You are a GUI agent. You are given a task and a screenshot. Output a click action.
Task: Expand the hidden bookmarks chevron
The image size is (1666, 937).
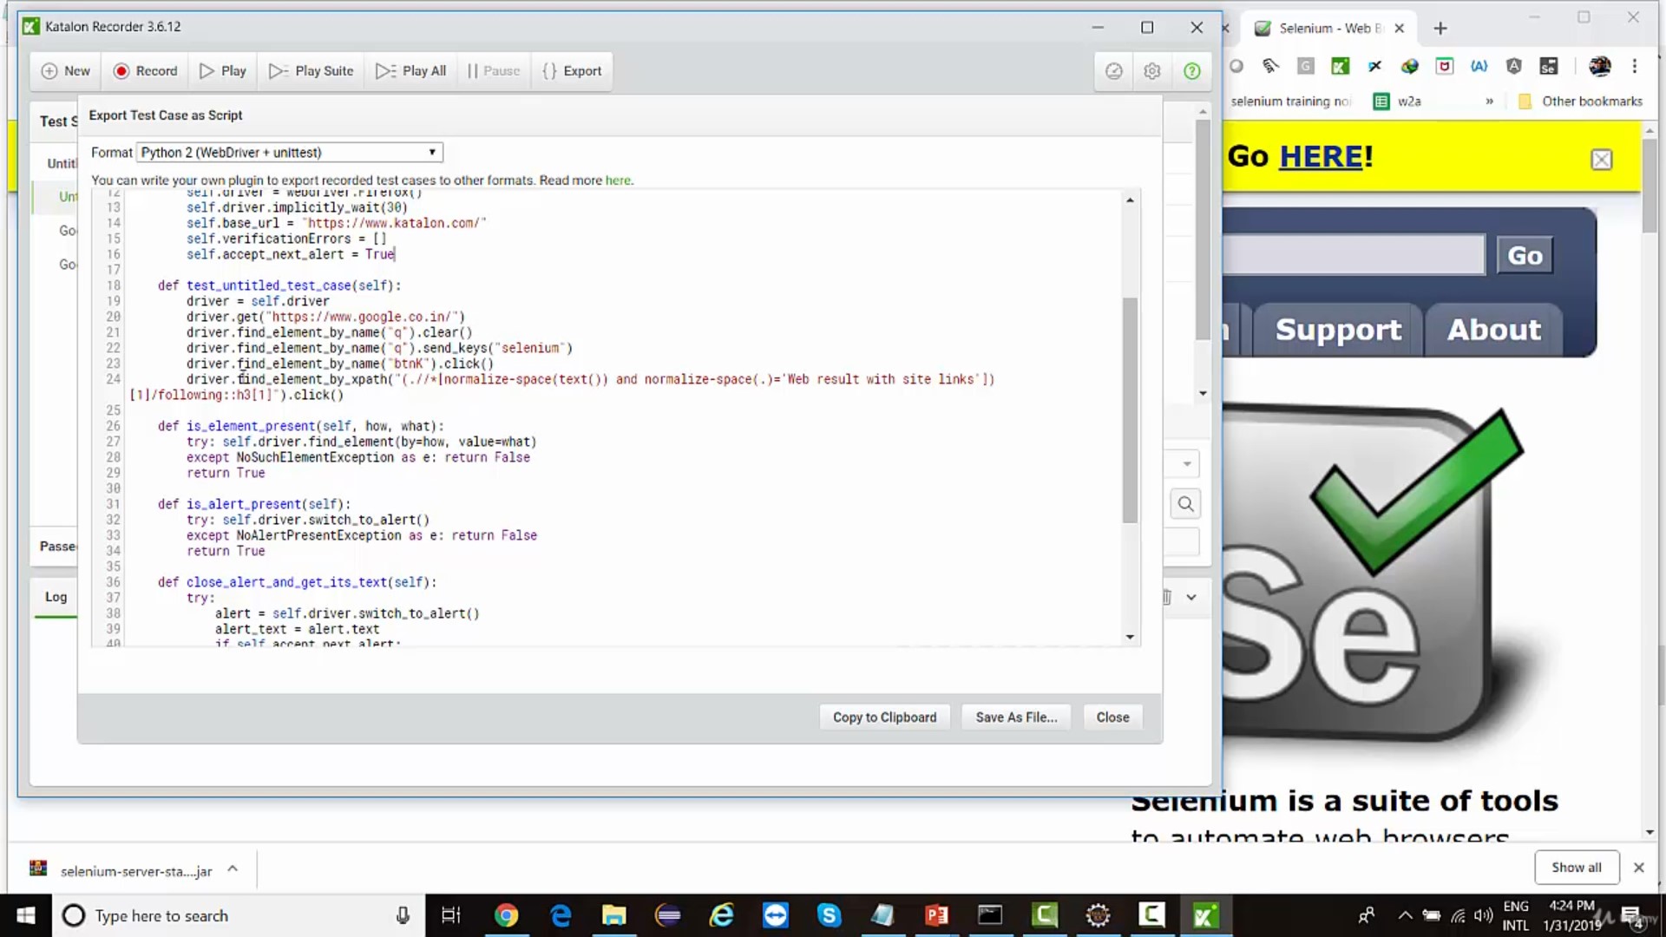(x=1489, y=102)
